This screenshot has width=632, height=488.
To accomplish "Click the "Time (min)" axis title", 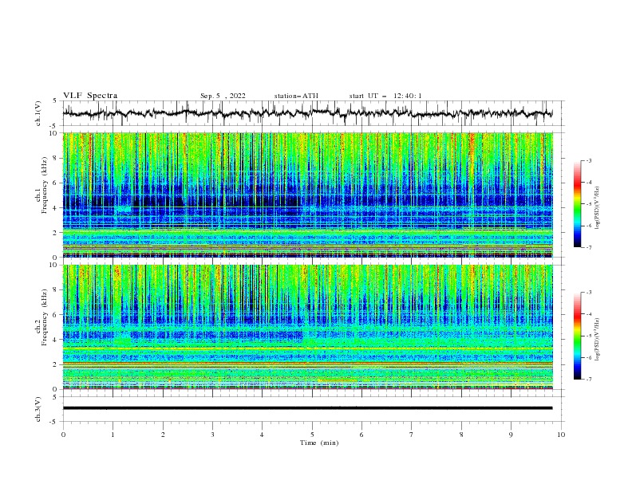I will pos(319,443).
